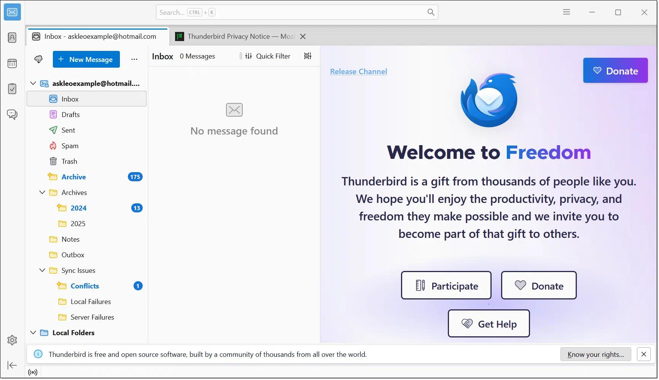The image size is (659, 380).
Task: Click the Archives parent folder label
Action: (x=74, y=192)
